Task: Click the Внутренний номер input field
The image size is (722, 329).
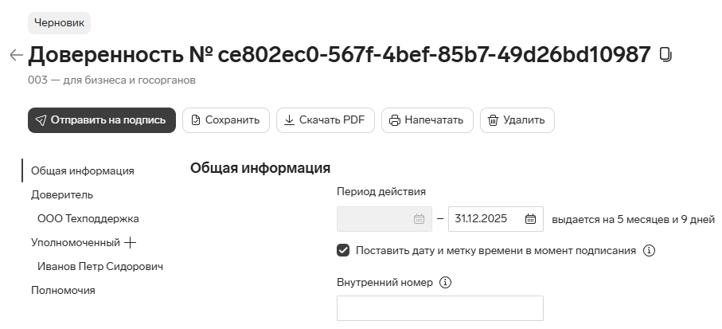Action: click(x=440, y=308)
